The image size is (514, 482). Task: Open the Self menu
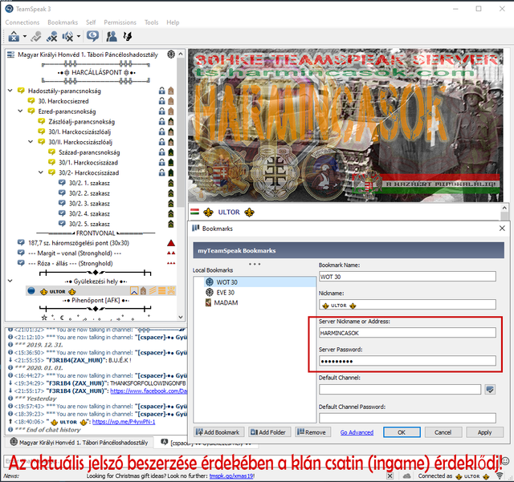click(91, 22)
